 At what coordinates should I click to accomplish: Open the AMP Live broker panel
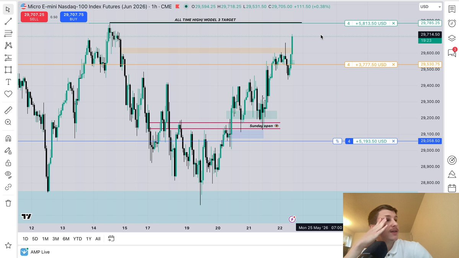tap(36, 252)
